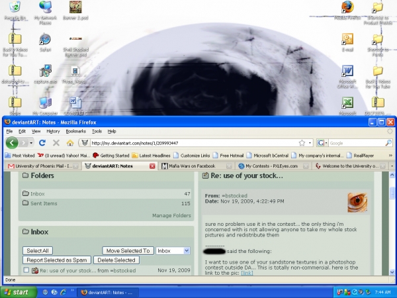Screen dimensions: 397x298
Task: Open the Edit menu
Action: click(x=22, y=131)
